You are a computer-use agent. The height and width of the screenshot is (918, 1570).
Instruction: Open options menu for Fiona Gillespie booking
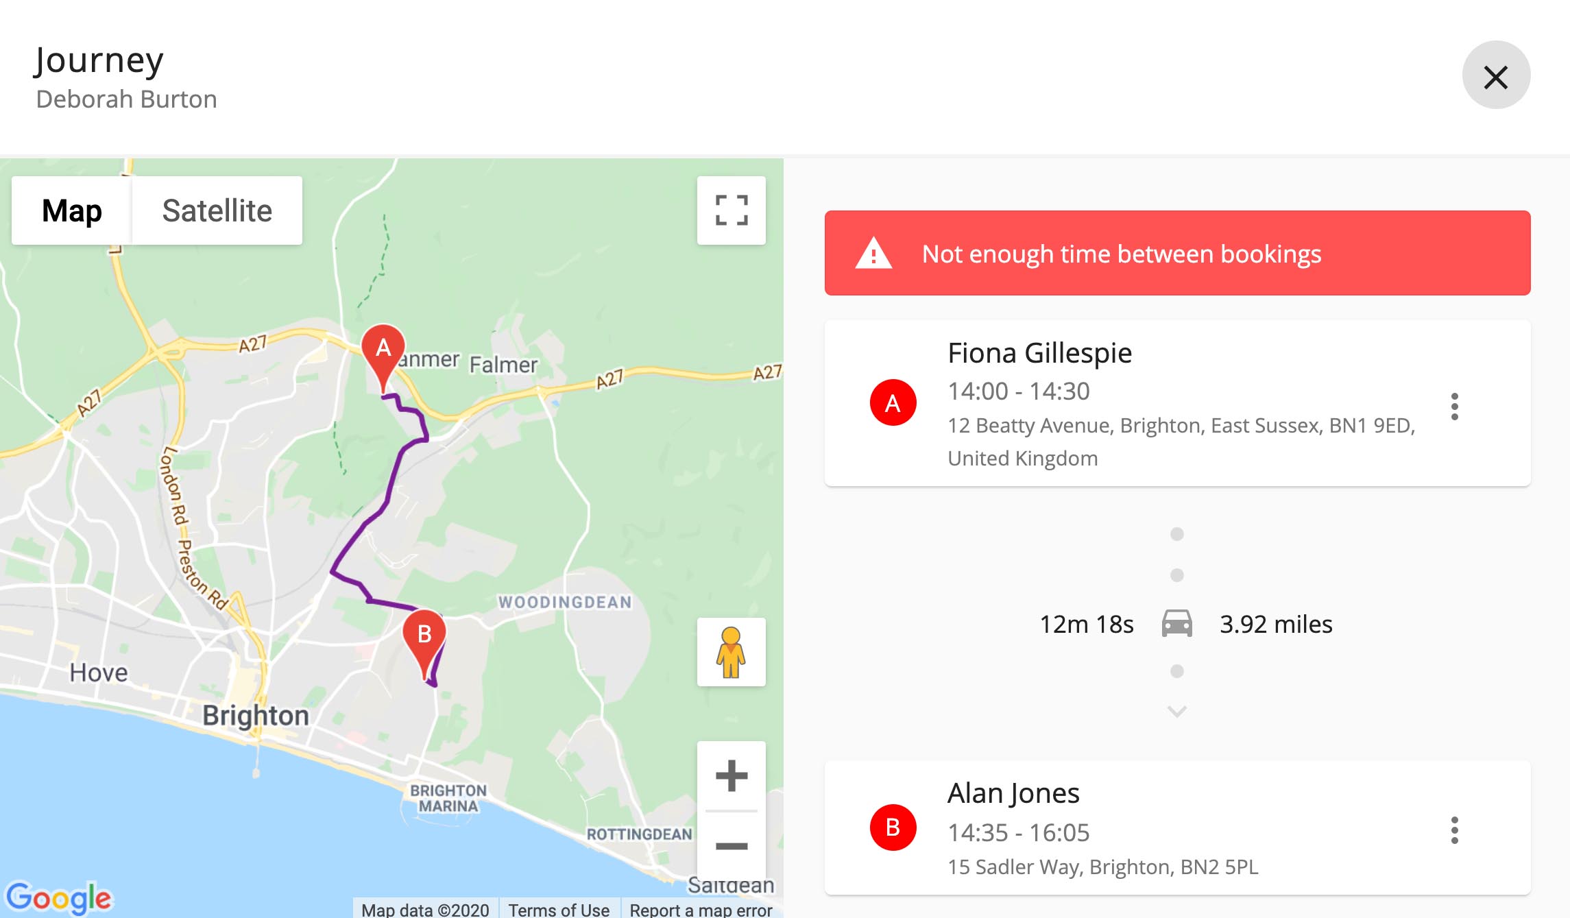(x=1454, y=407)
